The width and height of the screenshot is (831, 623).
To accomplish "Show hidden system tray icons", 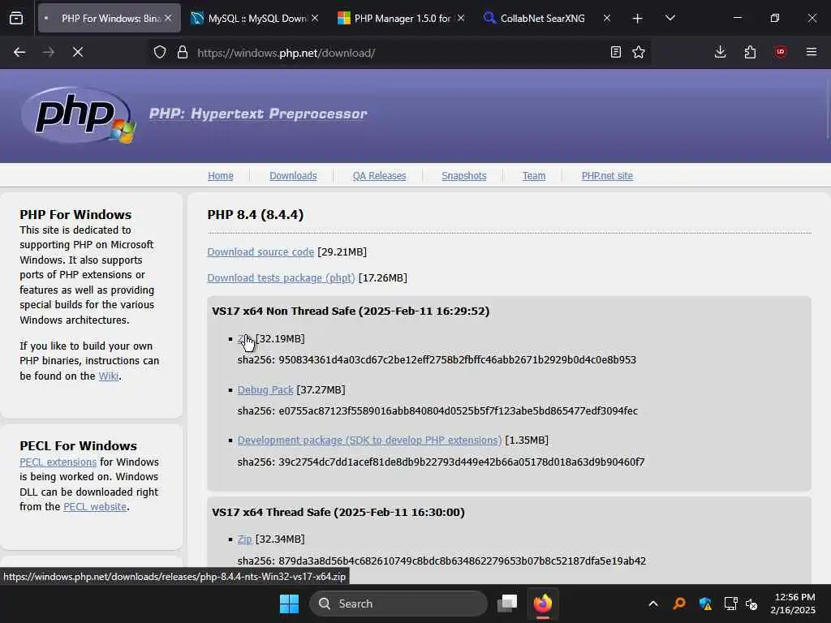I will pyautogui.click(x=653, y=604).
